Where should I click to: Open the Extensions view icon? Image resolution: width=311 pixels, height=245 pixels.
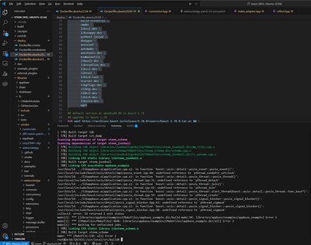coord(5,54)
